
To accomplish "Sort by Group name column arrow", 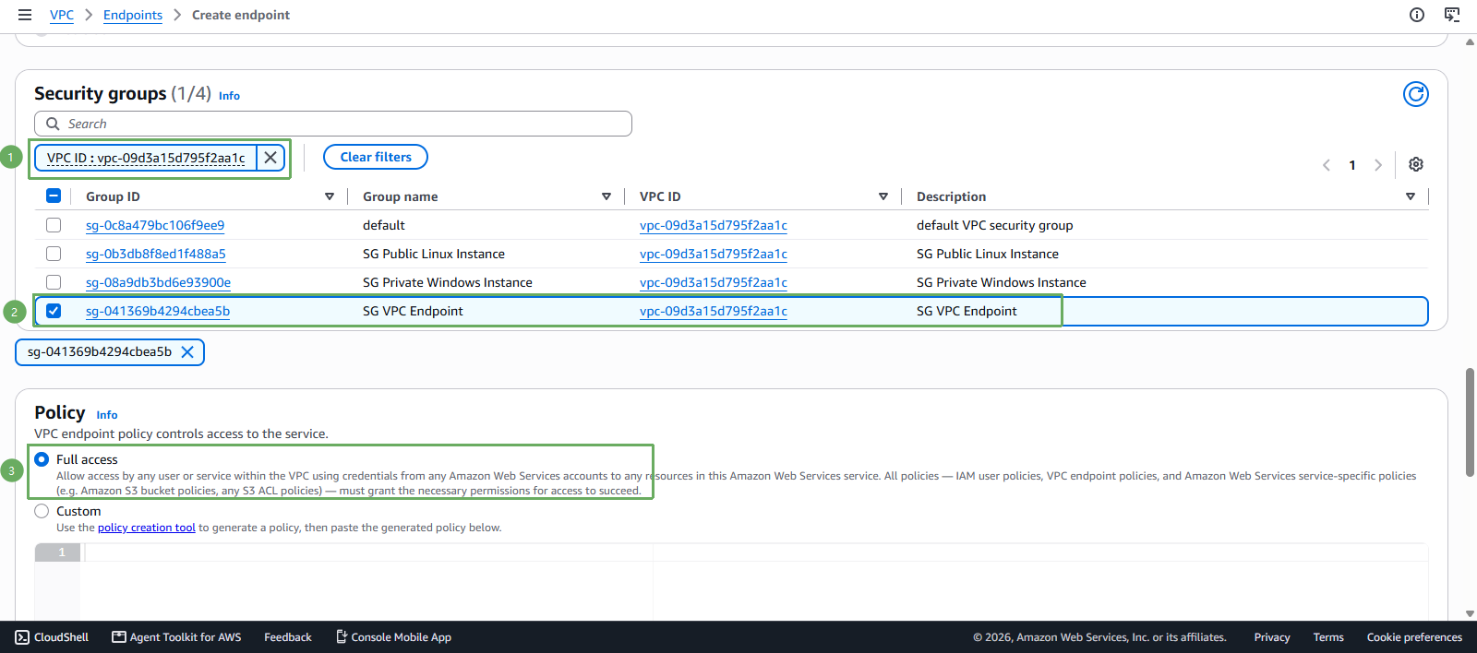I will (x=606, y=196).
